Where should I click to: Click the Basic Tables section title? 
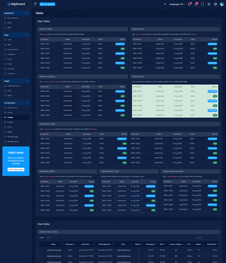coord(44,21)
